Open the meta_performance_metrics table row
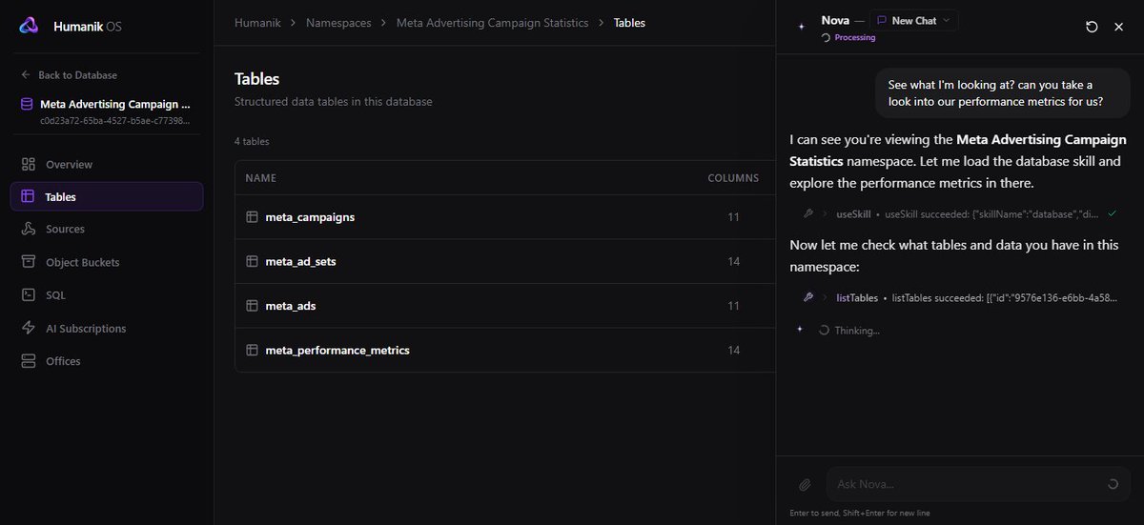This screenshot has height=525, width=1144. pos(505,350)
